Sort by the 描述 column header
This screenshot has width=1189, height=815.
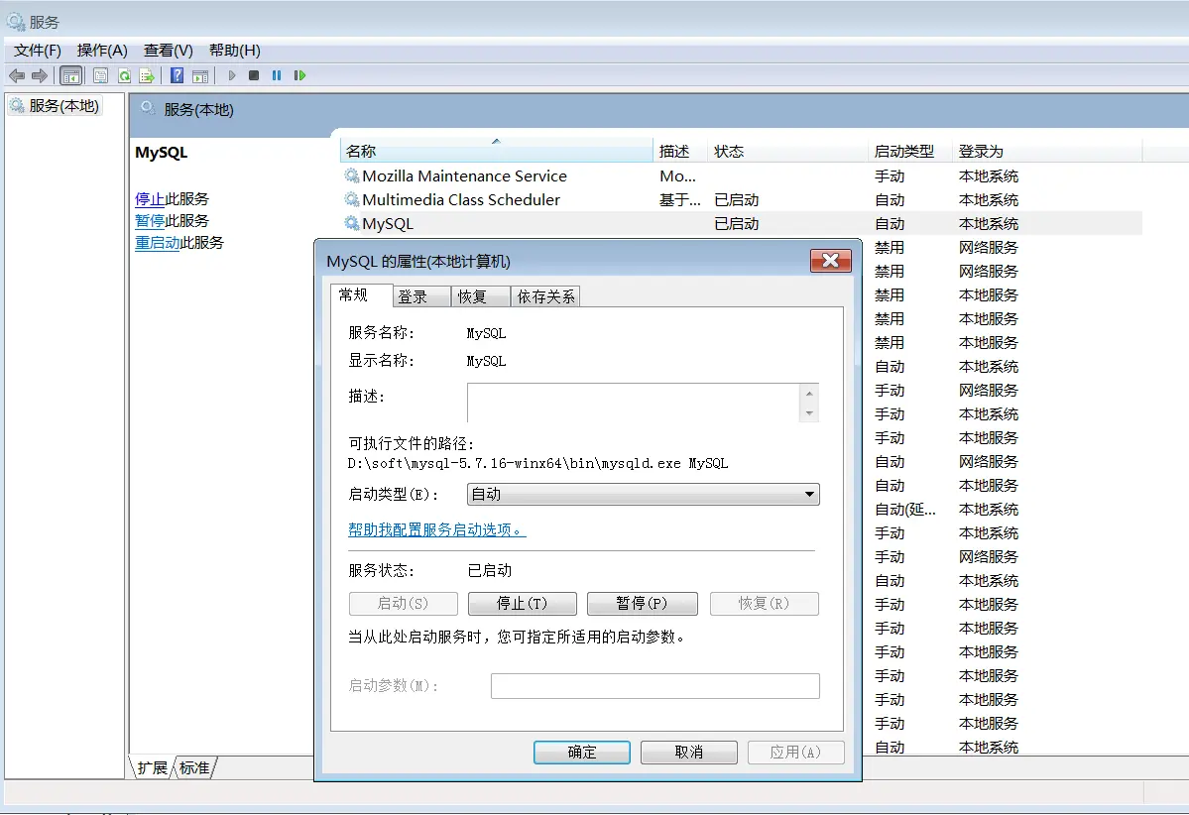(680, 151)
